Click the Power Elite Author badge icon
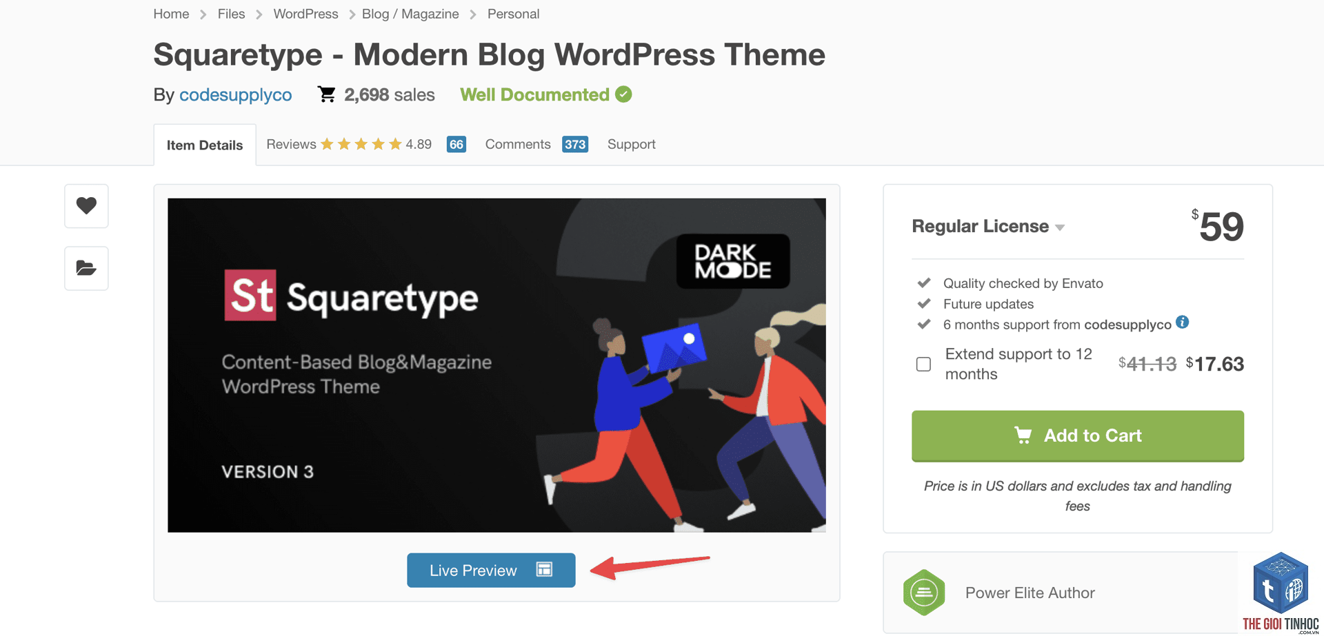This screenshot has height=636, width=1324. [924, 593]
